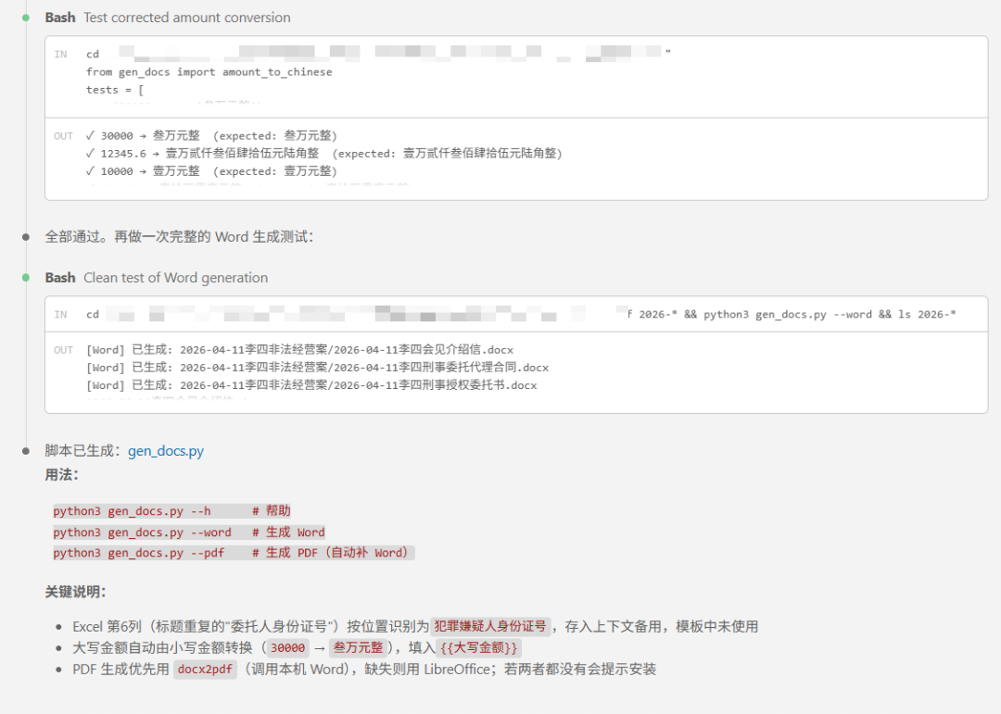Click the output line '10000 → 壹万元整'
1001x714 pixels.
[x=211, y=171]
